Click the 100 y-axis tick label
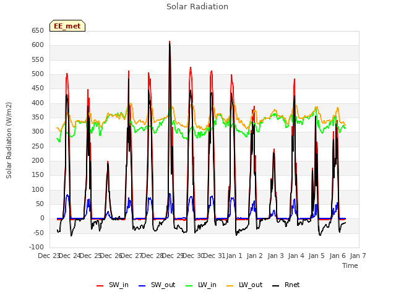This screenshot has width=396, height=297. pos(38,189)
